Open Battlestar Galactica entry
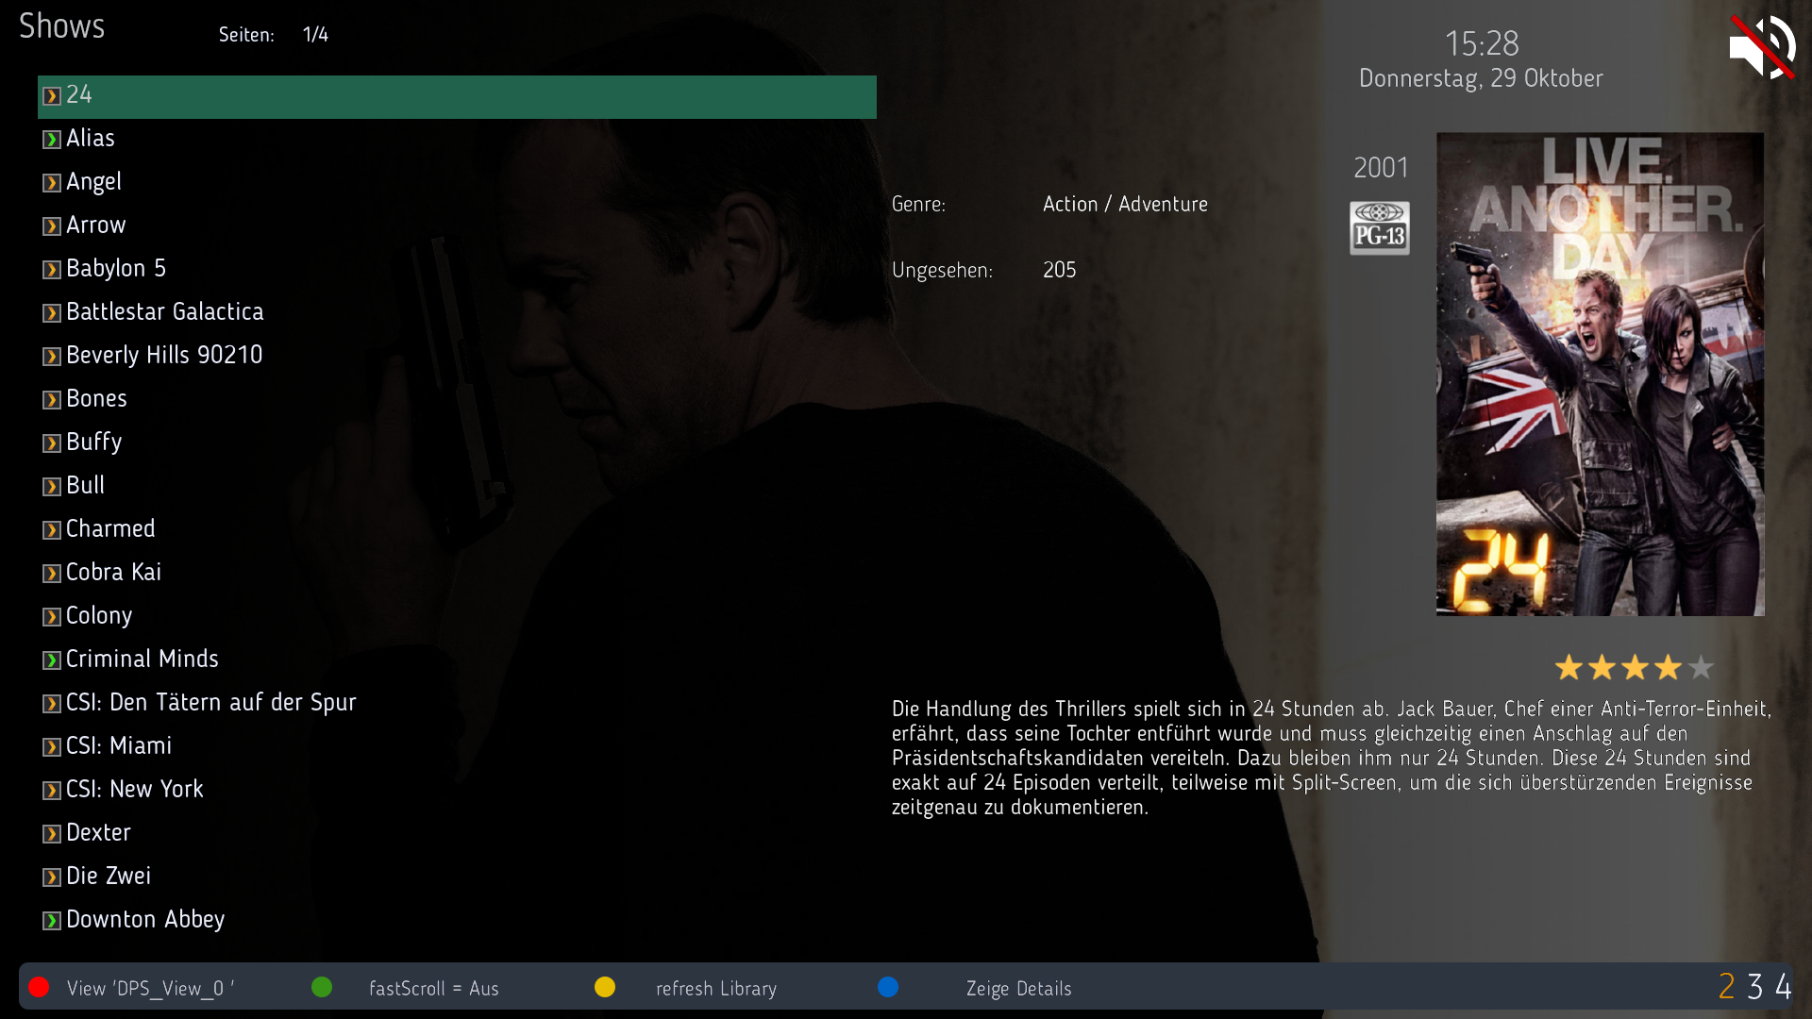Screen dimensions: 1812x1019 coord(457,312)
